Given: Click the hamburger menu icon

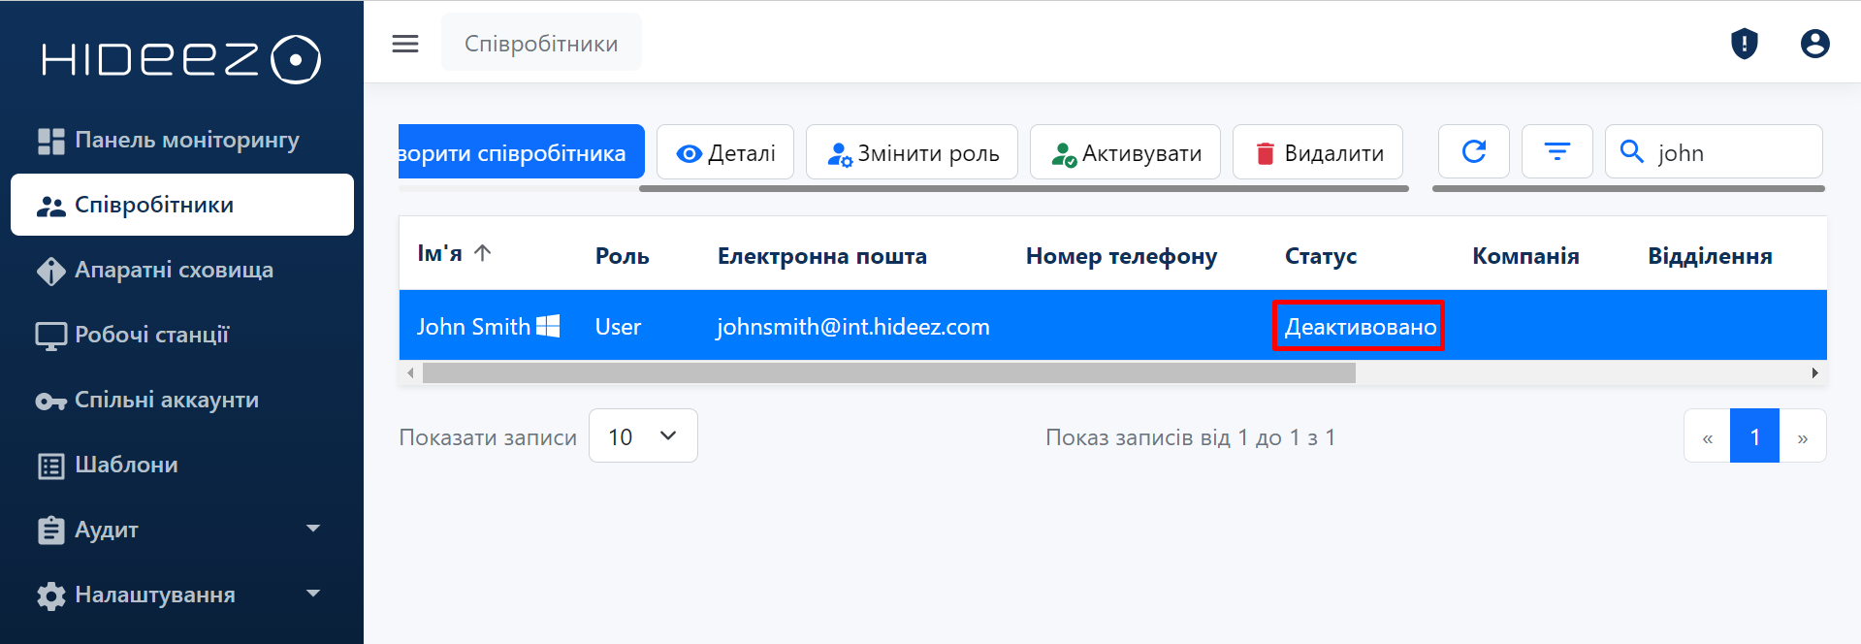Looking at the screenshot, I should point(405,44).
